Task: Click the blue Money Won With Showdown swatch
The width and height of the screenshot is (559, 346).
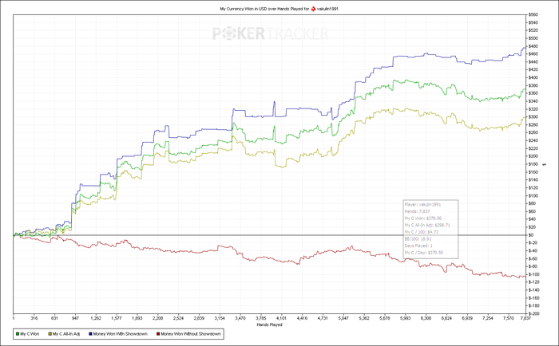Action: tap(90, 334)
